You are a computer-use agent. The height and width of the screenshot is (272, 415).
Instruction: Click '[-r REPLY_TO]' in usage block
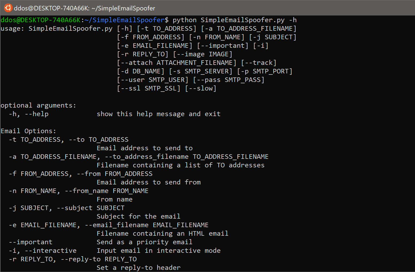tap(143, 54)
